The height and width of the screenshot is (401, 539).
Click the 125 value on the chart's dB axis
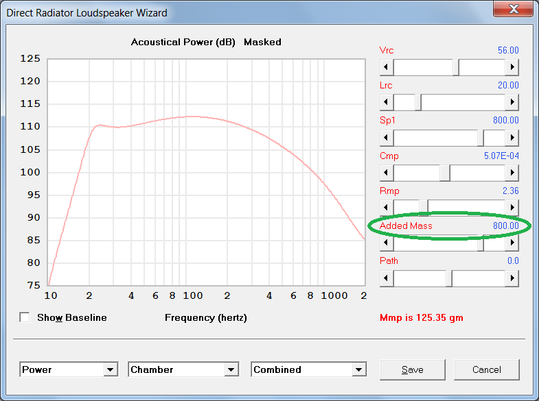coord(30,59)
